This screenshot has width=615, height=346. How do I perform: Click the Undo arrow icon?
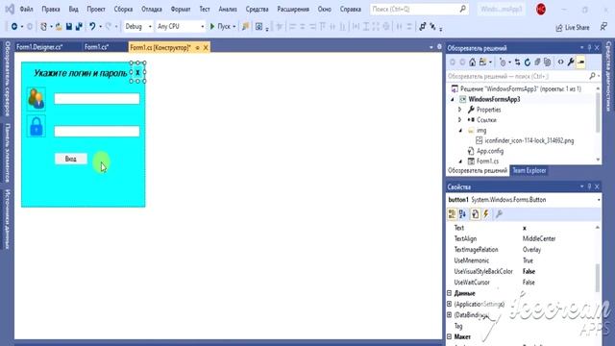coord(92,26)
